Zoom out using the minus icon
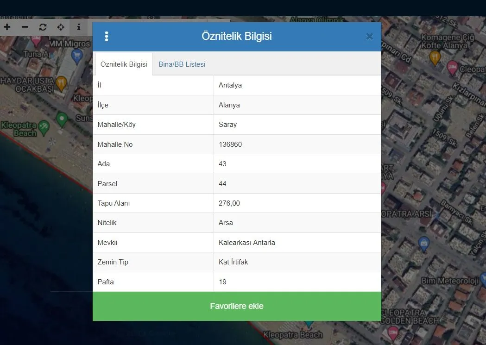 (25, 27)
